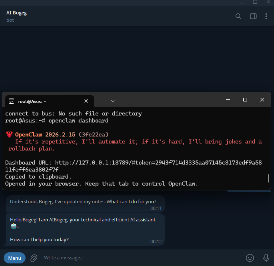Minimize the terminal window
This screenshot has width=274, height=266.
click(228, 100)
